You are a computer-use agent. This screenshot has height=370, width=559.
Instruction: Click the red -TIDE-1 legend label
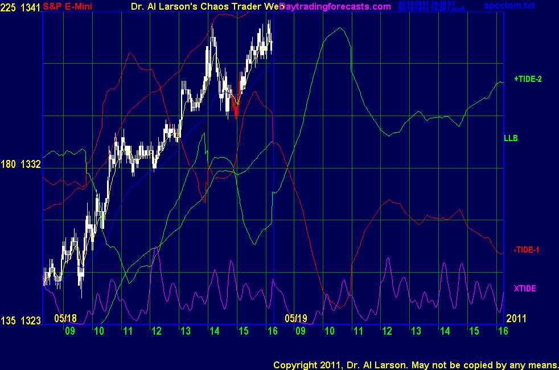coord(526,250)
